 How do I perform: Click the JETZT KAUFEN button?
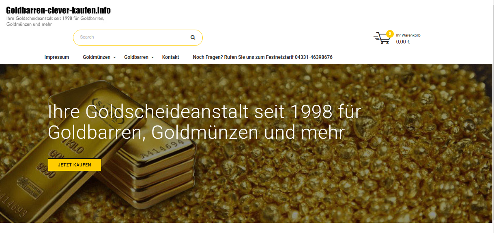(75, 165)
